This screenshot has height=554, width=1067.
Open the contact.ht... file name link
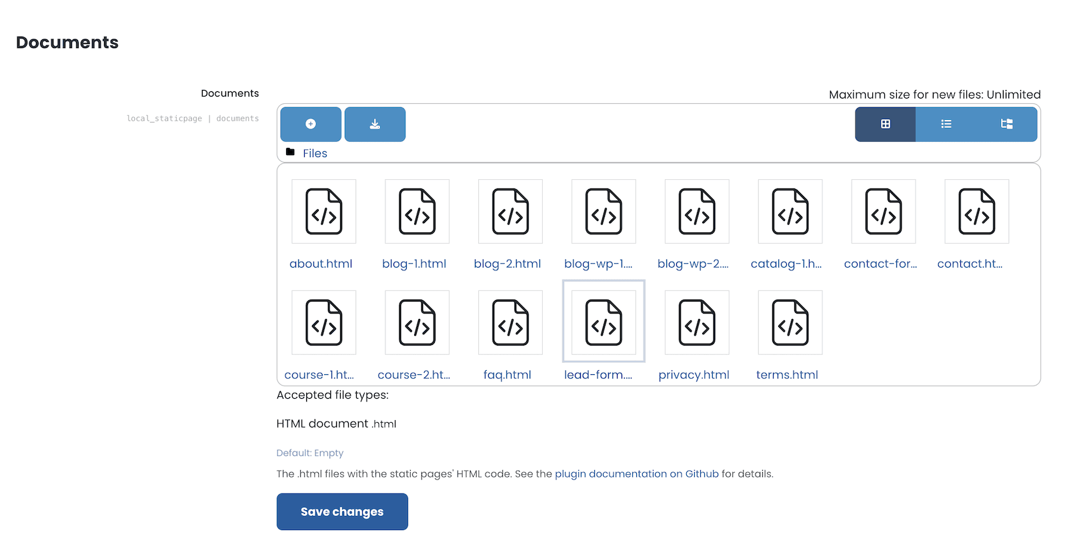point(970,264)
